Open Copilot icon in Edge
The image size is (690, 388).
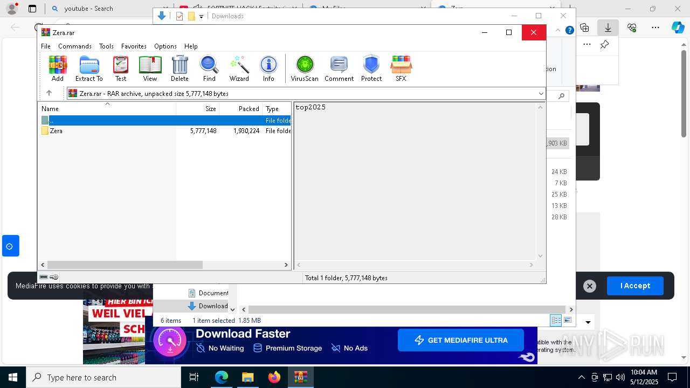click(x=678, y=27)
